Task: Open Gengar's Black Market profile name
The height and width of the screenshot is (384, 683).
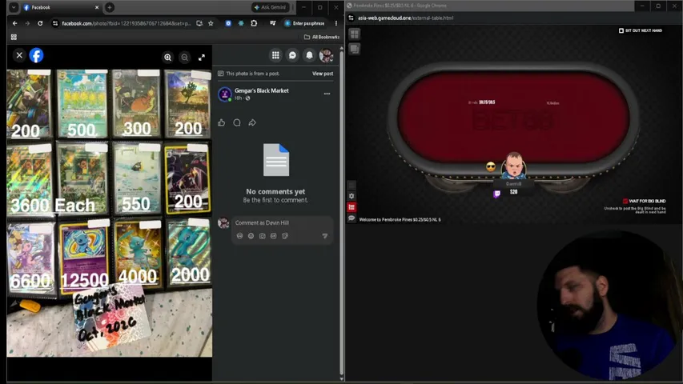Action: 262,90
